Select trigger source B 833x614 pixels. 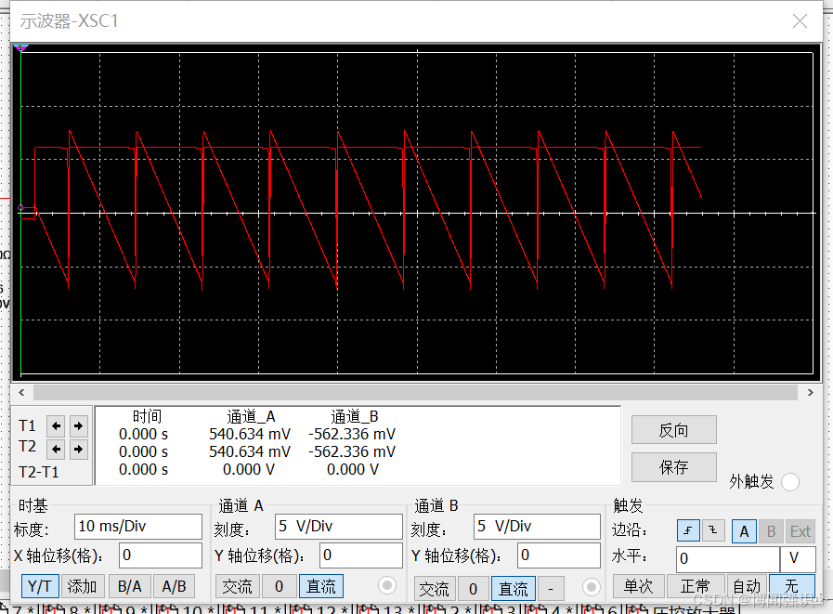click(771, 531)
